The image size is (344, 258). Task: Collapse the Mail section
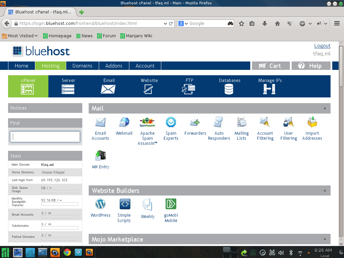pyautogui.click(x=325, y=109)
